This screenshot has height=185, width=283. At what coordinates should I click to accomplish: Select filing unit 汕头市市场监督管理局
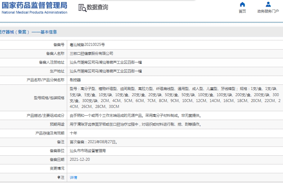click(88, 151)
